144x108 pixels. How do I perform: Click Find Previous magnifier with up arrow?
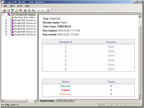[29, 10]
